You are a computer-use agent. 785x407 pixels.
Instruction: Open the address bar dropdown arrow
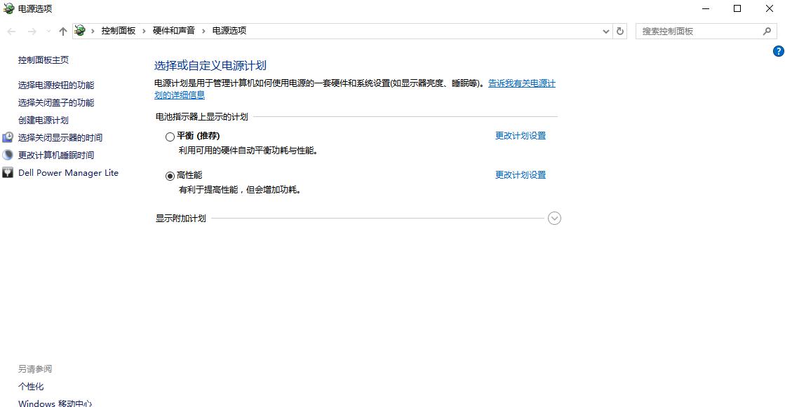click(x=605, y=31)
